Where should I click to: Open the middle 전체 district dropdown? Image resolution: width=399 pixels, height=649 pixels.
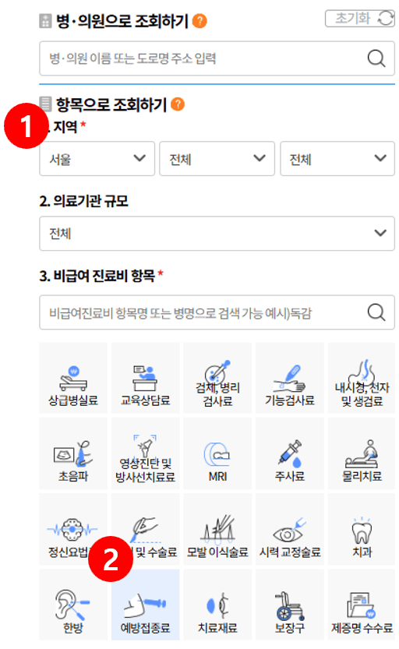(217, 158)
